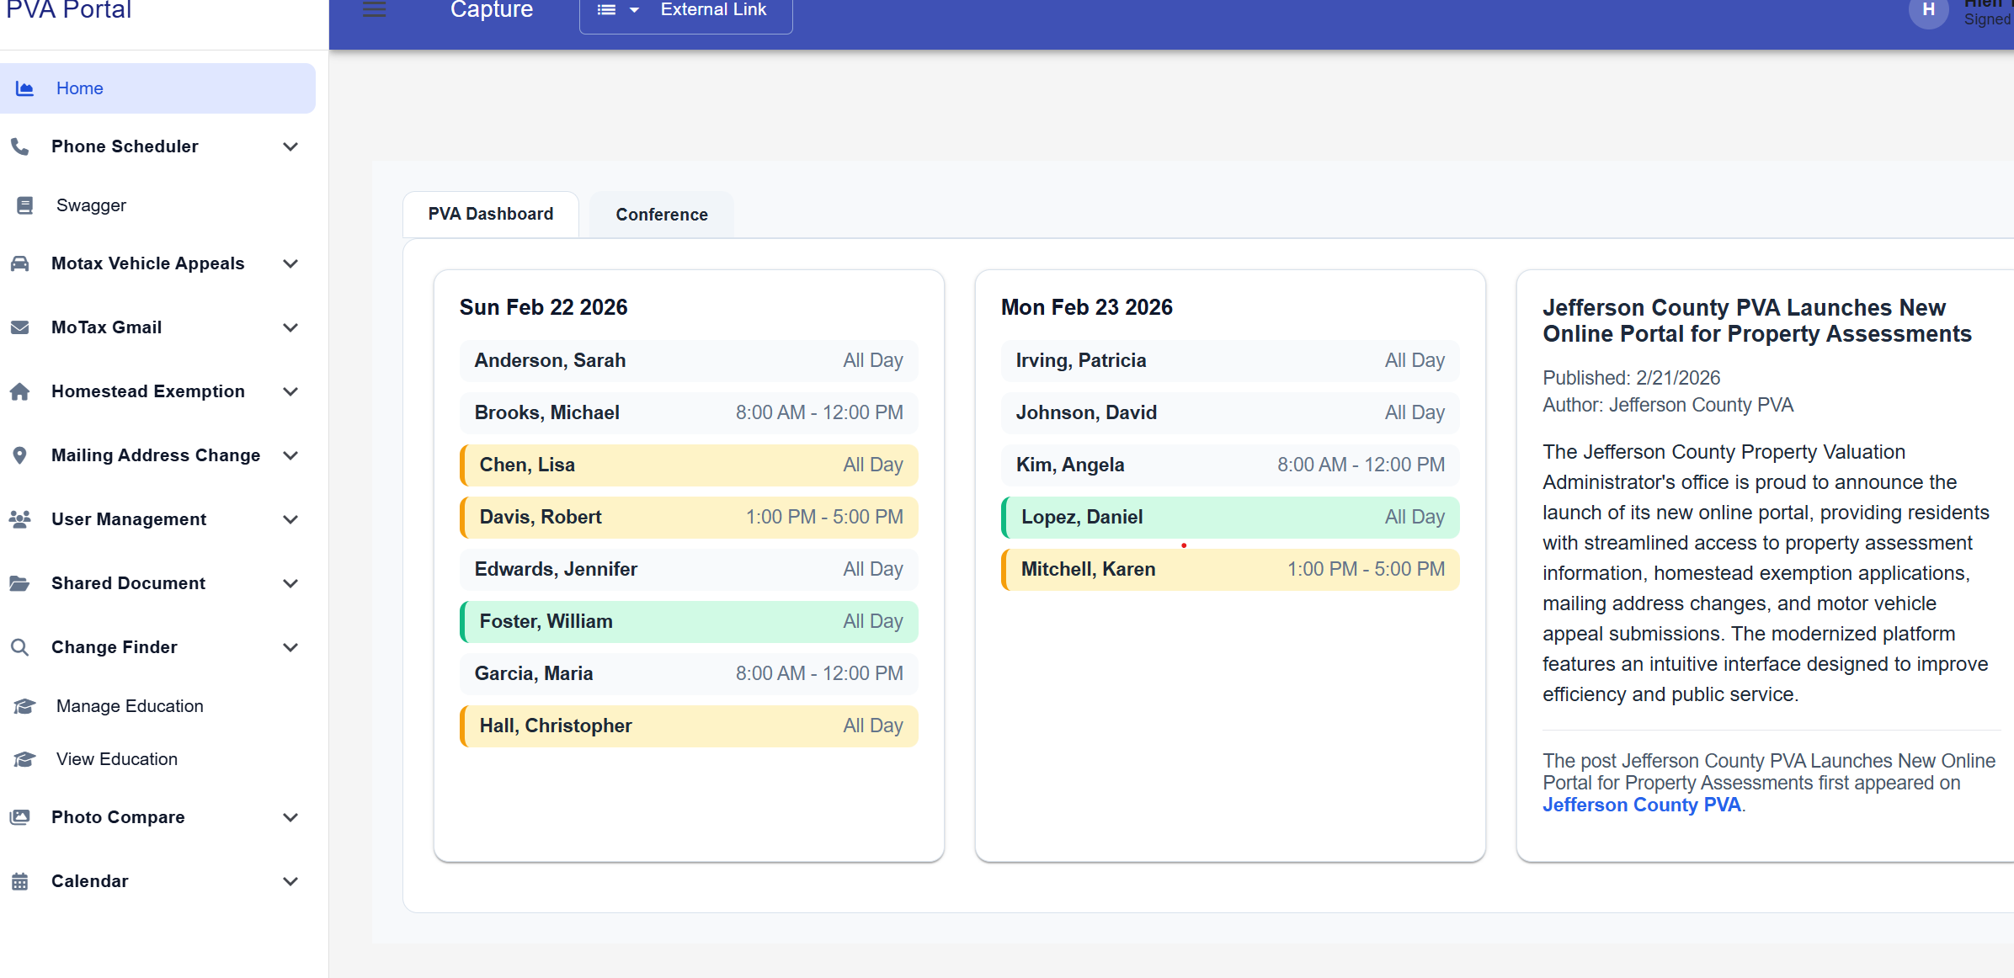Click the Manage Education graduation cap icon
The image size is (2014, 978).
click(x=24, y=706)
